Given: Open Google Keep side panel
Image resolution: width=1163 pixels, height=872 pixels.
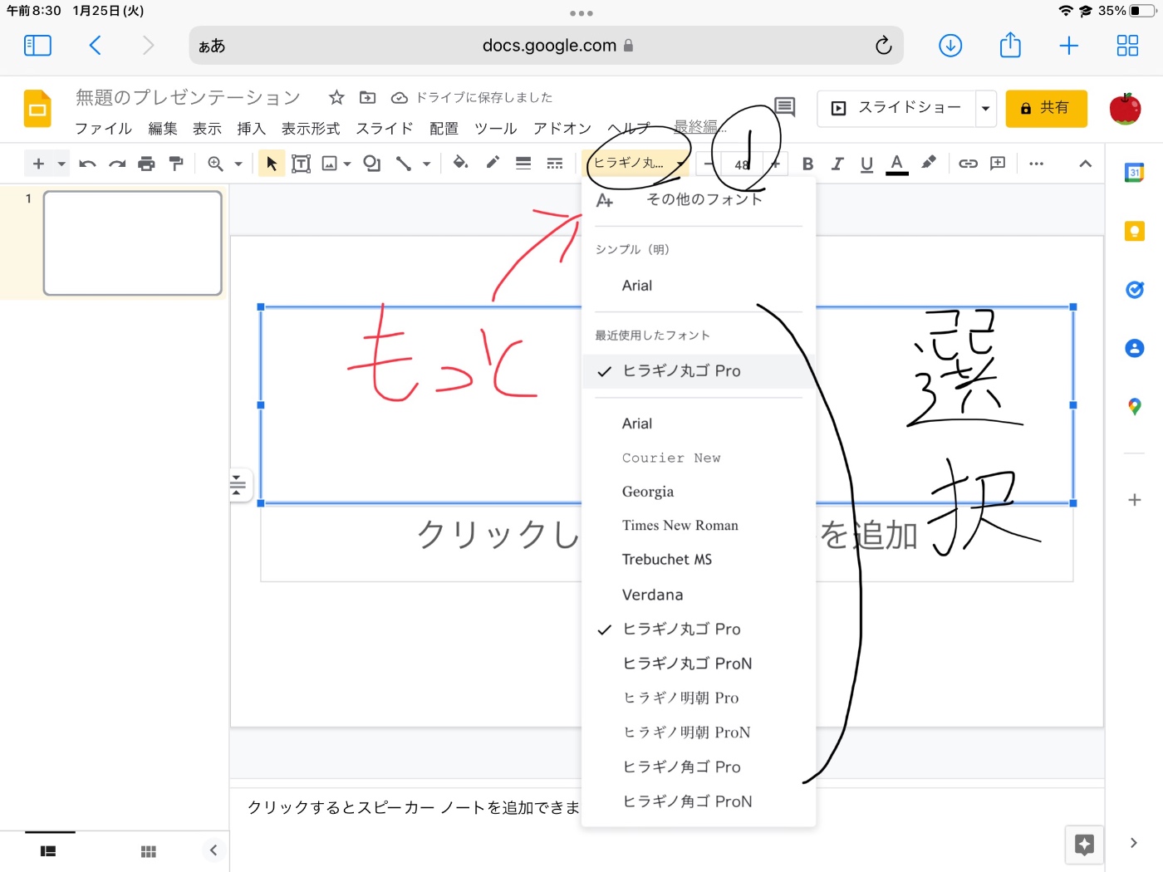Looking at the screenshot, I should coord(1134,231).
